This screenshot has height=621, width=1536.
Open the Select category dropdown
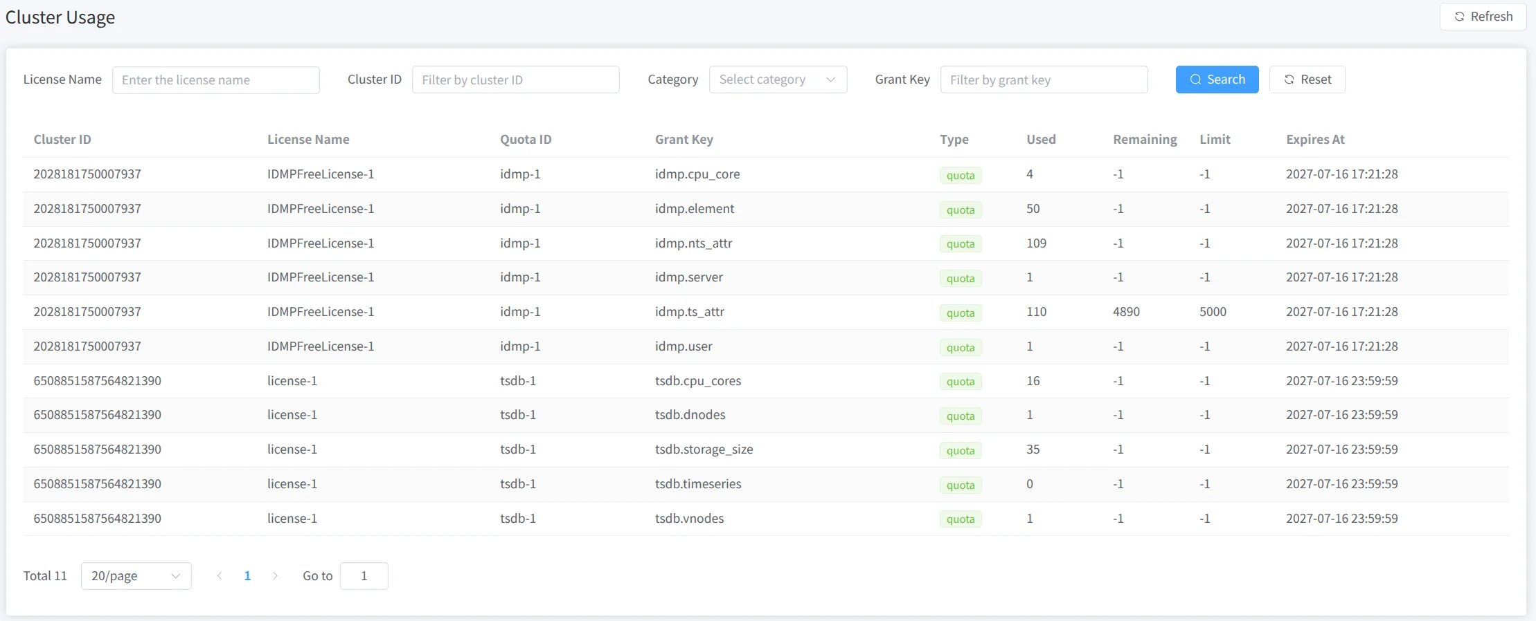tap(778, 80)
